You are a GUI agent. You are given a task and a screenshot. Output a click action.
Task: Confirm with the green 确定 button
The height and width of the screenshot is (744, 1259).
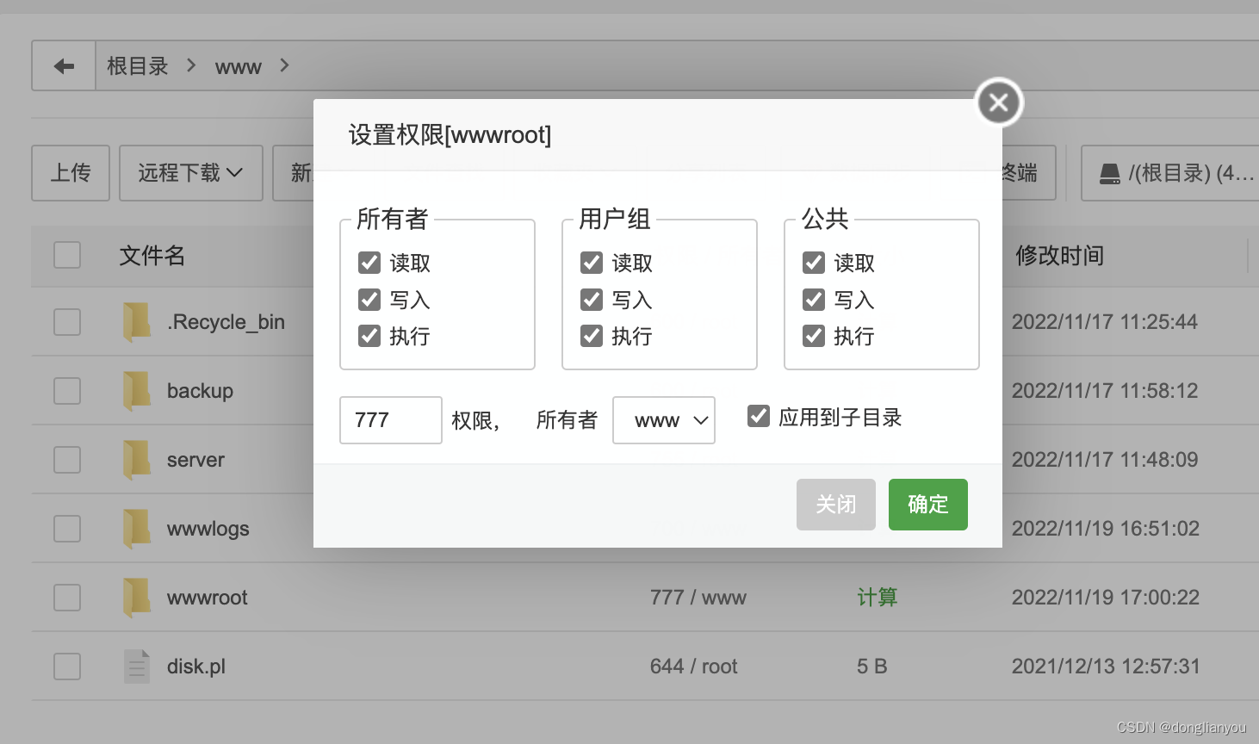[928, 505]
